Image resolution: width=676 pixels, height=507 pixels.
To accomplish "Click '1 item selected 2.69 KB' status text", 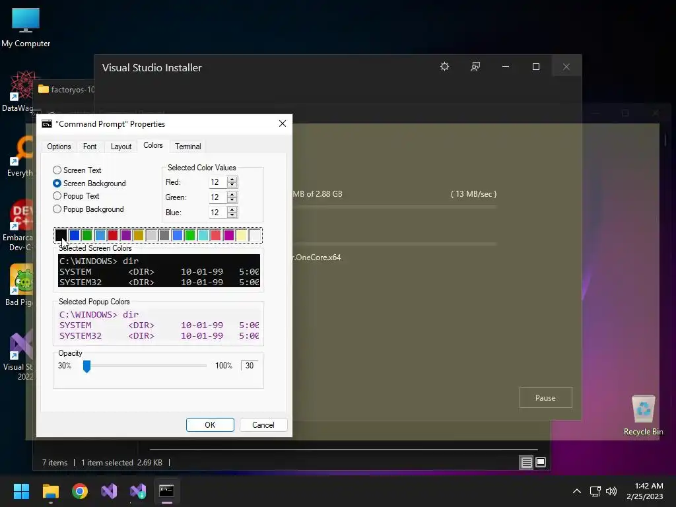I will pyautogui.click(x=121, y=463).
